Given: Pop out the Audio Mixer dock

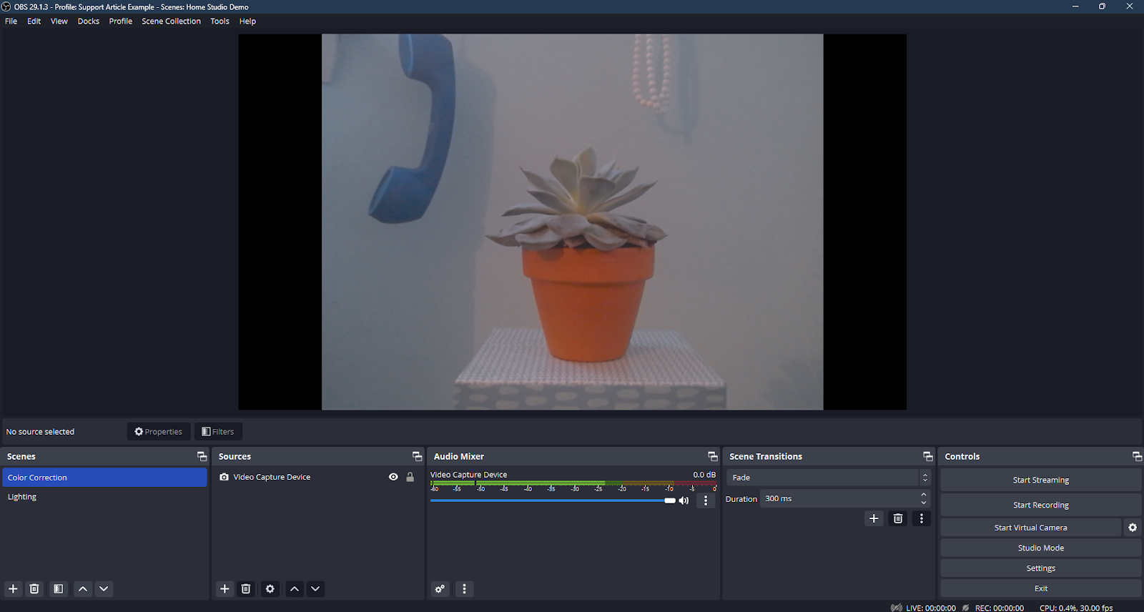Looking at the screenshot, I should pyautogui.click(x=712, y=456).
